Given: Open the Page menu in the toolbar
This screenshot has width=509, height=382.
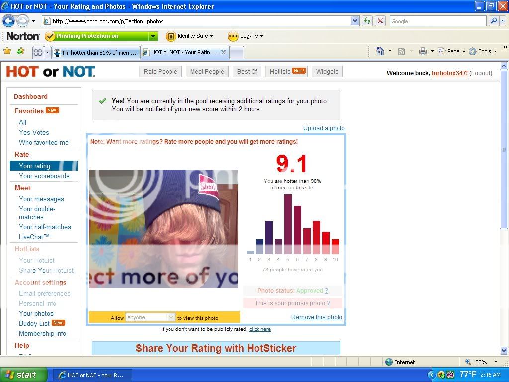Looking at the screenshot, I should (451, 51).
